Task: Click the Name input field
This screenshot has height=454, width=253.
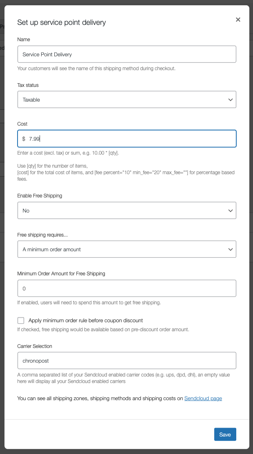Action: click(126, 54)
